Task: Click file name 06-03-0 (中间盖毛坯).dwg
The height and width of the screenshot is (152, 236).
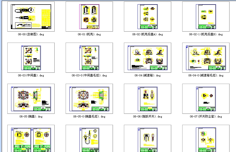Action: [89, 75]
